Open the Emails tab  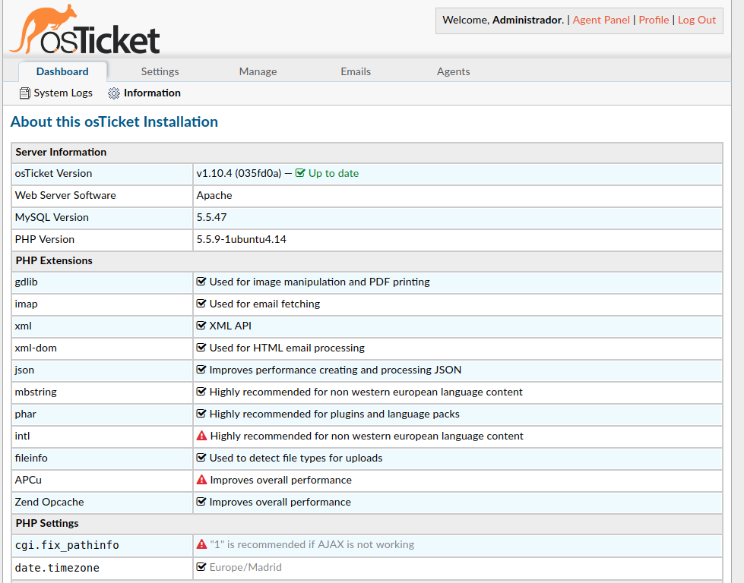356,71
